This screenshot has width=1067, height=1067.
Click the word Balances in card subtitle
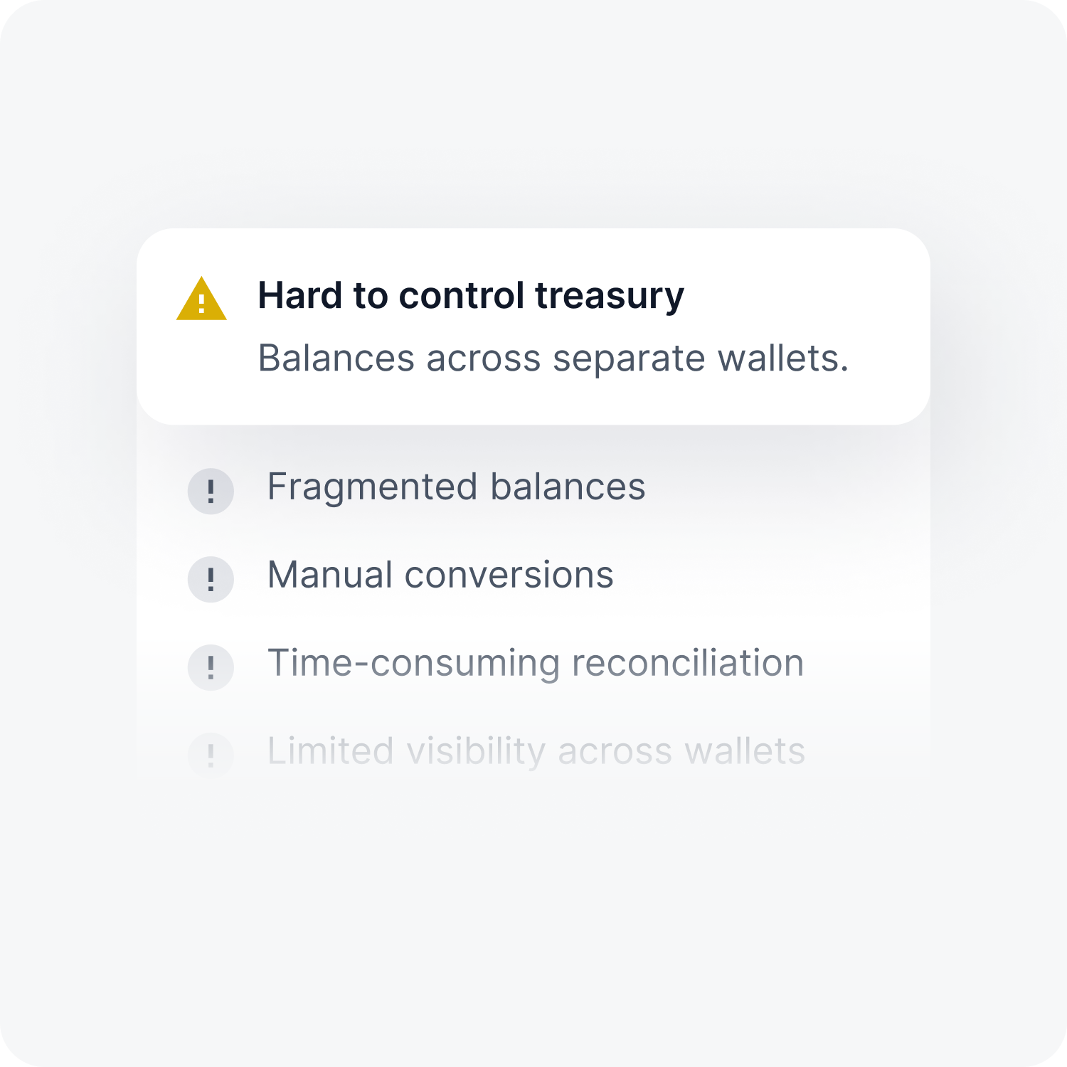(336, 358)
